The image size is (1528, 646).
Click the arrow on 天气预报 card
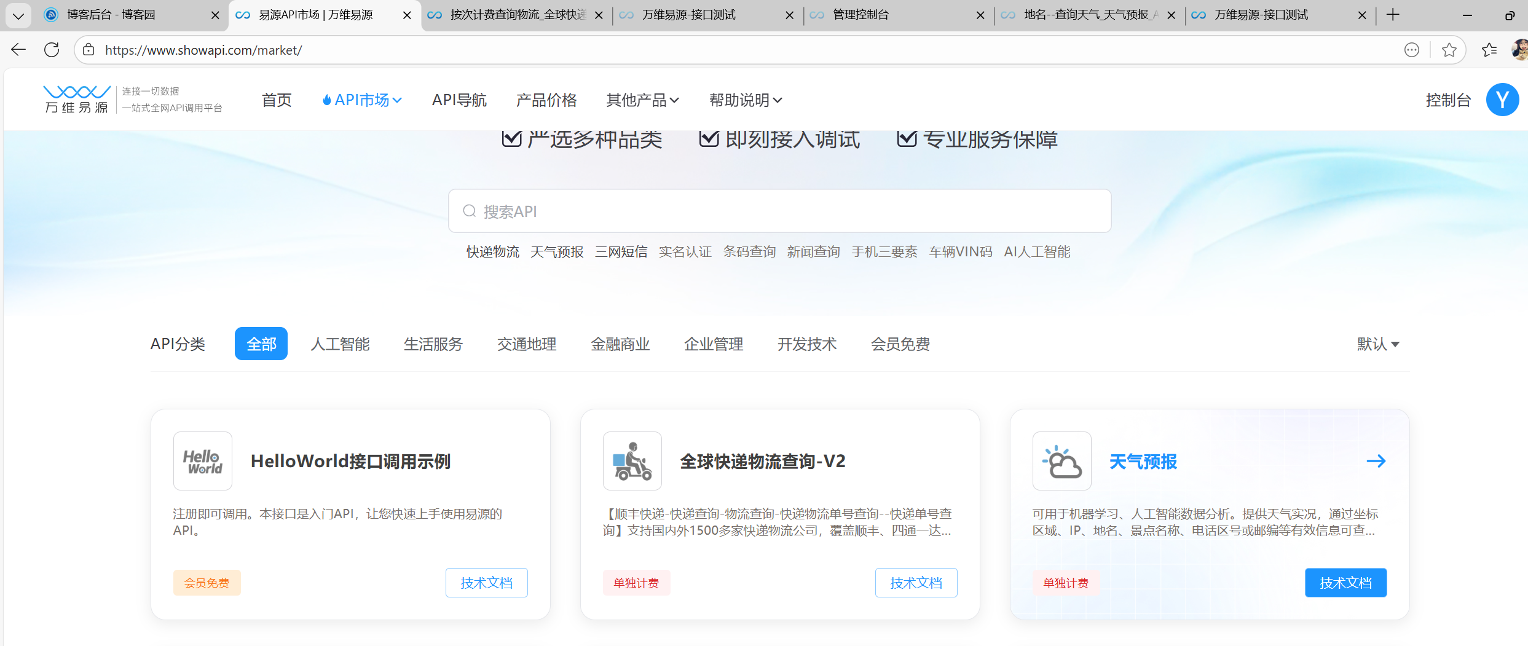[x=1376, y=461]
